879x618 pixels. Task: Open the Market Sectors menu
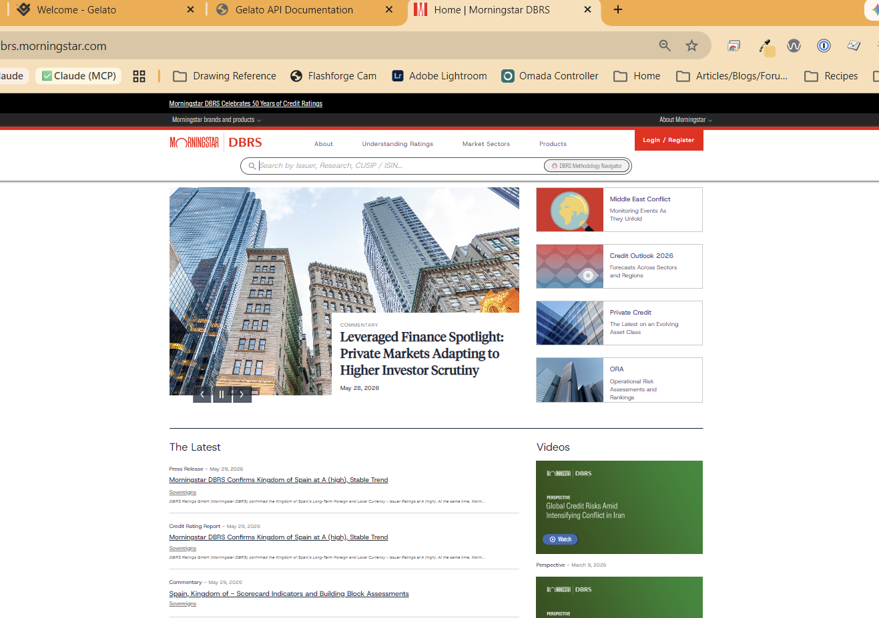coord(486,144)
